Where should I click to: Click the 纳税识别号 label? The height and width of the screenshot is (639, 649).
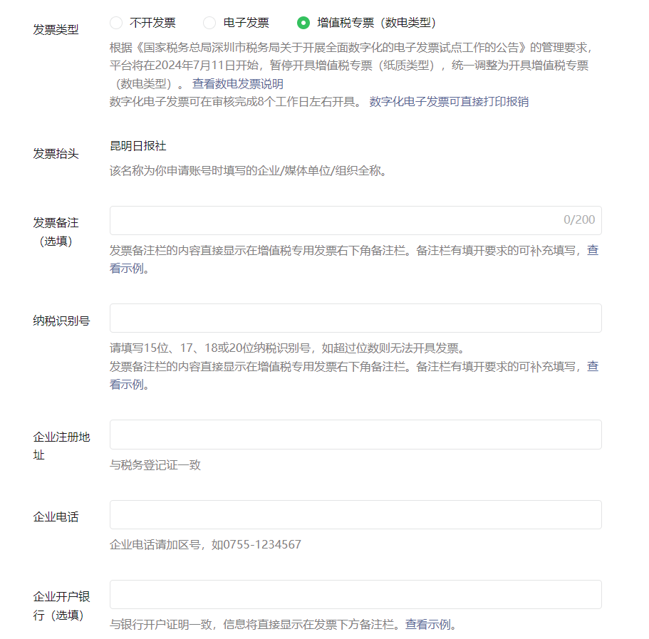click(61, 321)
